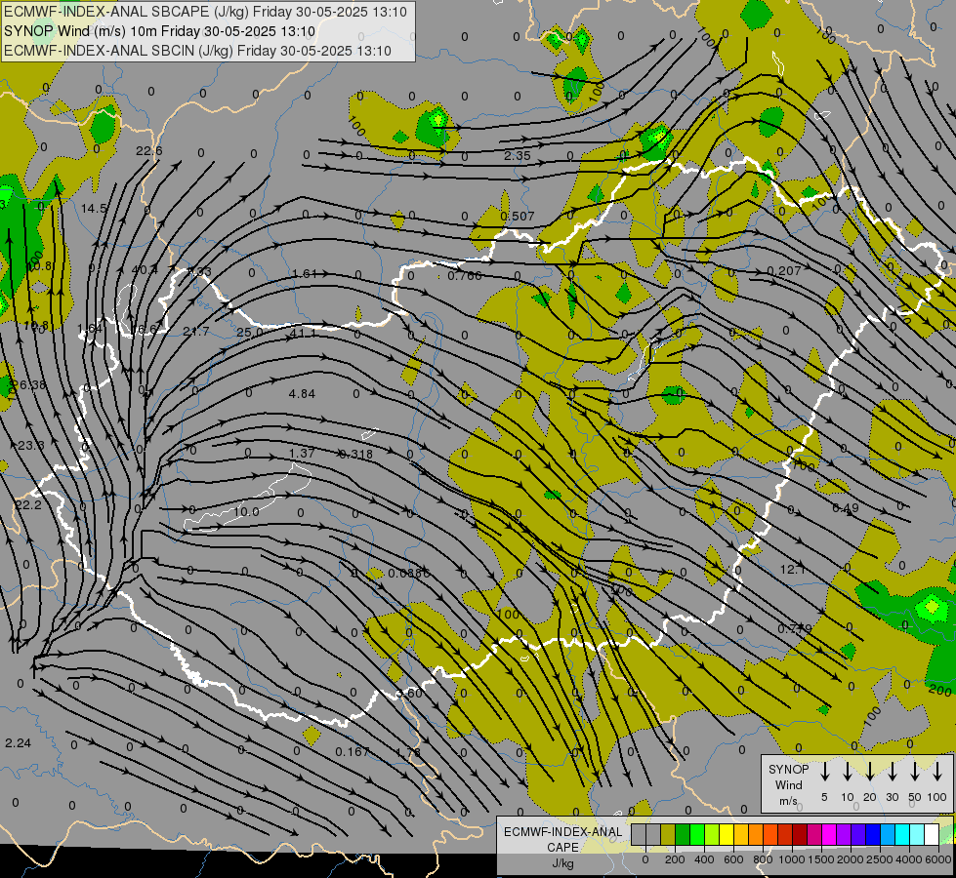This screenshot has width=956, height=878.
Task: Pick the olive swatch in CAPE legend
Action: (668, 835)
